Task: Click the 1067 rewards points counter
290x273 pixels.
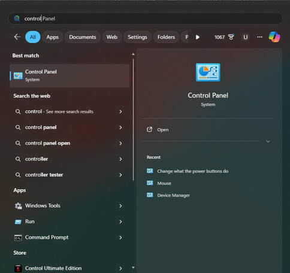Action: click(x=219, y=37)
